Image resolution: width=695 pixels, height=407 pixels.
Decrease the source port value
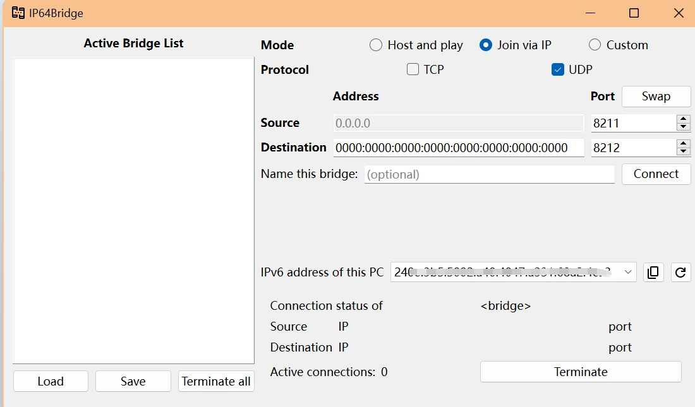click(683, 126)
